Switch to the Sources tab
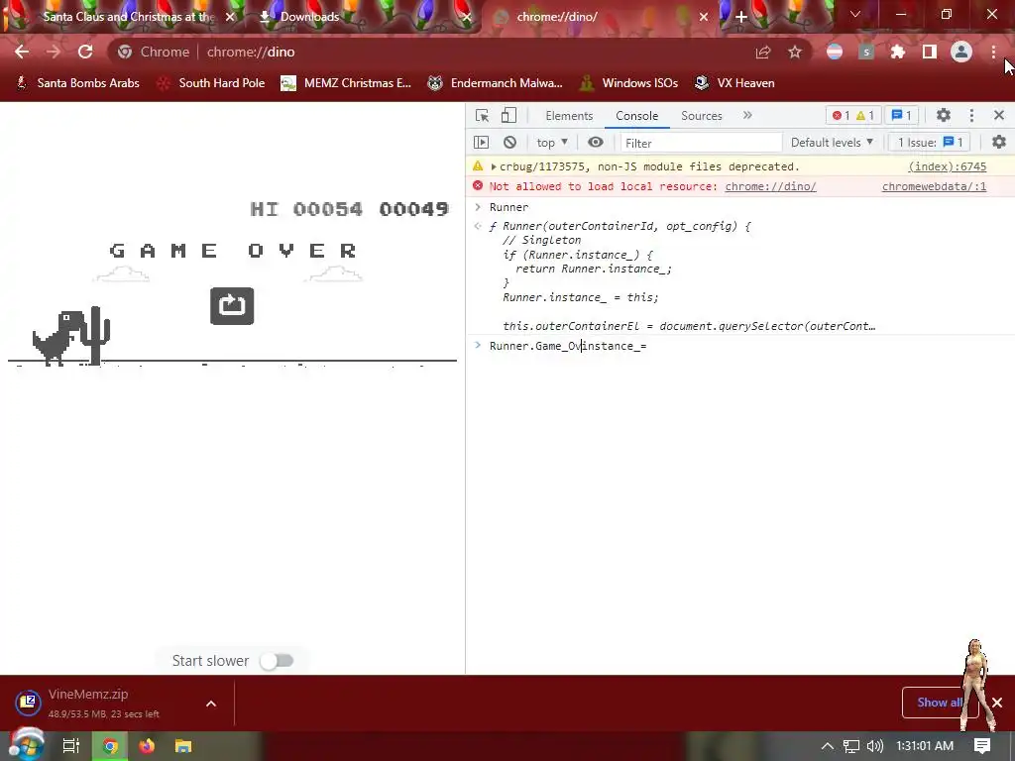This screenshot has height=761, width=1015. tap(701, 116)
